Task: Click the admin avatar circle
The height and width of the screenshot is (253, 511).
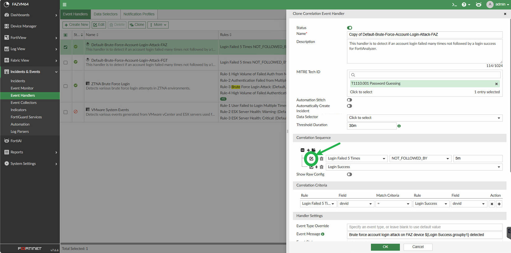Action: [490, 4]
